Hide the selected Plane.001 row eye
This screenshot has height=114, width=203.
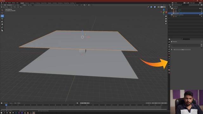tap(202, 13)
